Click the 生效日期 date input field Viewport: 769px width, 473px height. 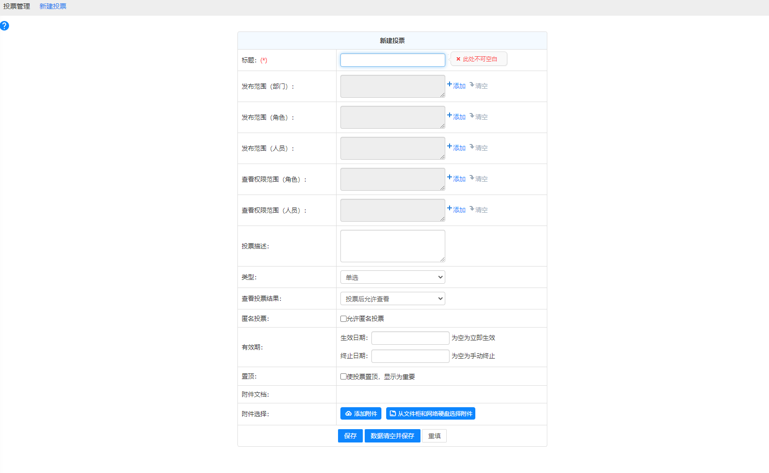(x=410, y=338)
